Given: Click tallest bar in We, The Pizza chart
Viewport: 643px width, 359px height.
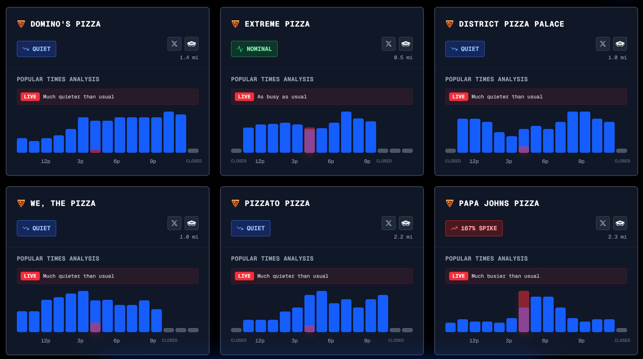Looking at the screenshot, I should [83, 311].
